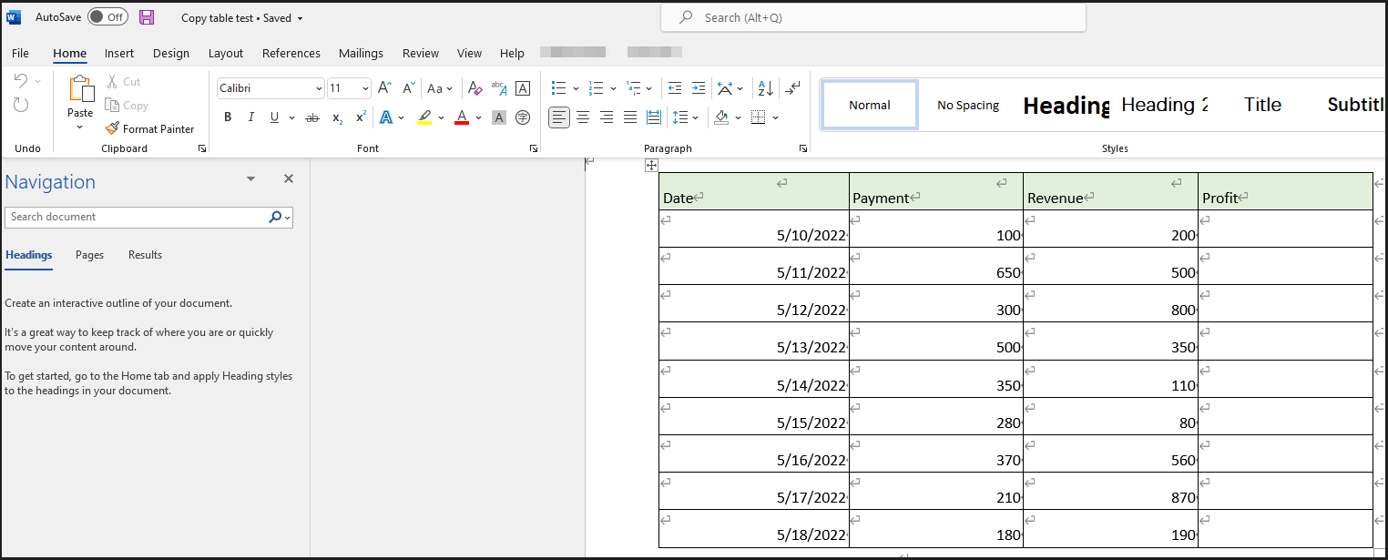The image size is (1388, 560).
Task: Toggle italic formatting
Action: [x=250, y=117]
